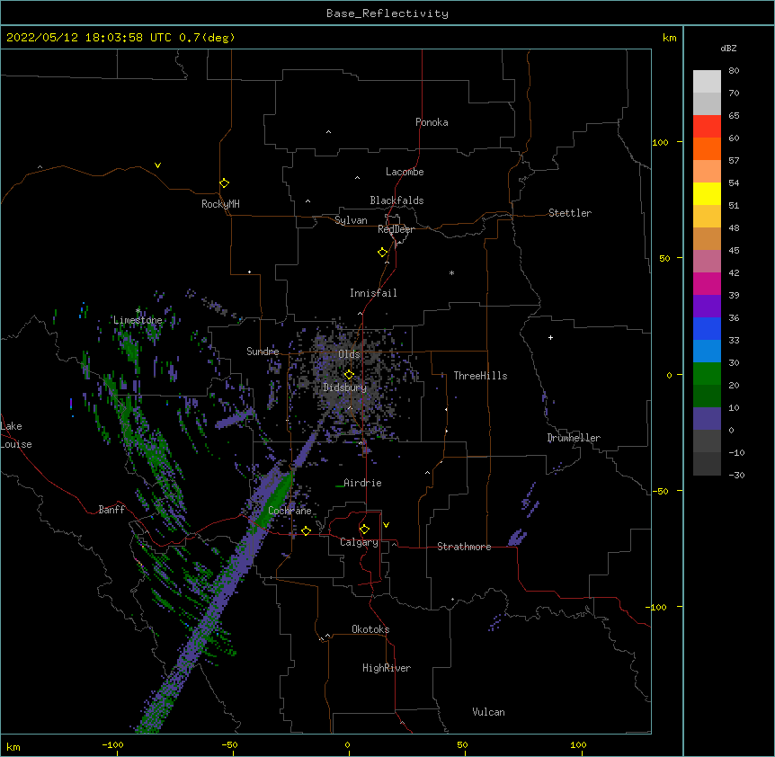This screenshot has width=775, height=757.
Task: Select the red 60-65 dBZ legend swatch
Action: click(707, 126)
